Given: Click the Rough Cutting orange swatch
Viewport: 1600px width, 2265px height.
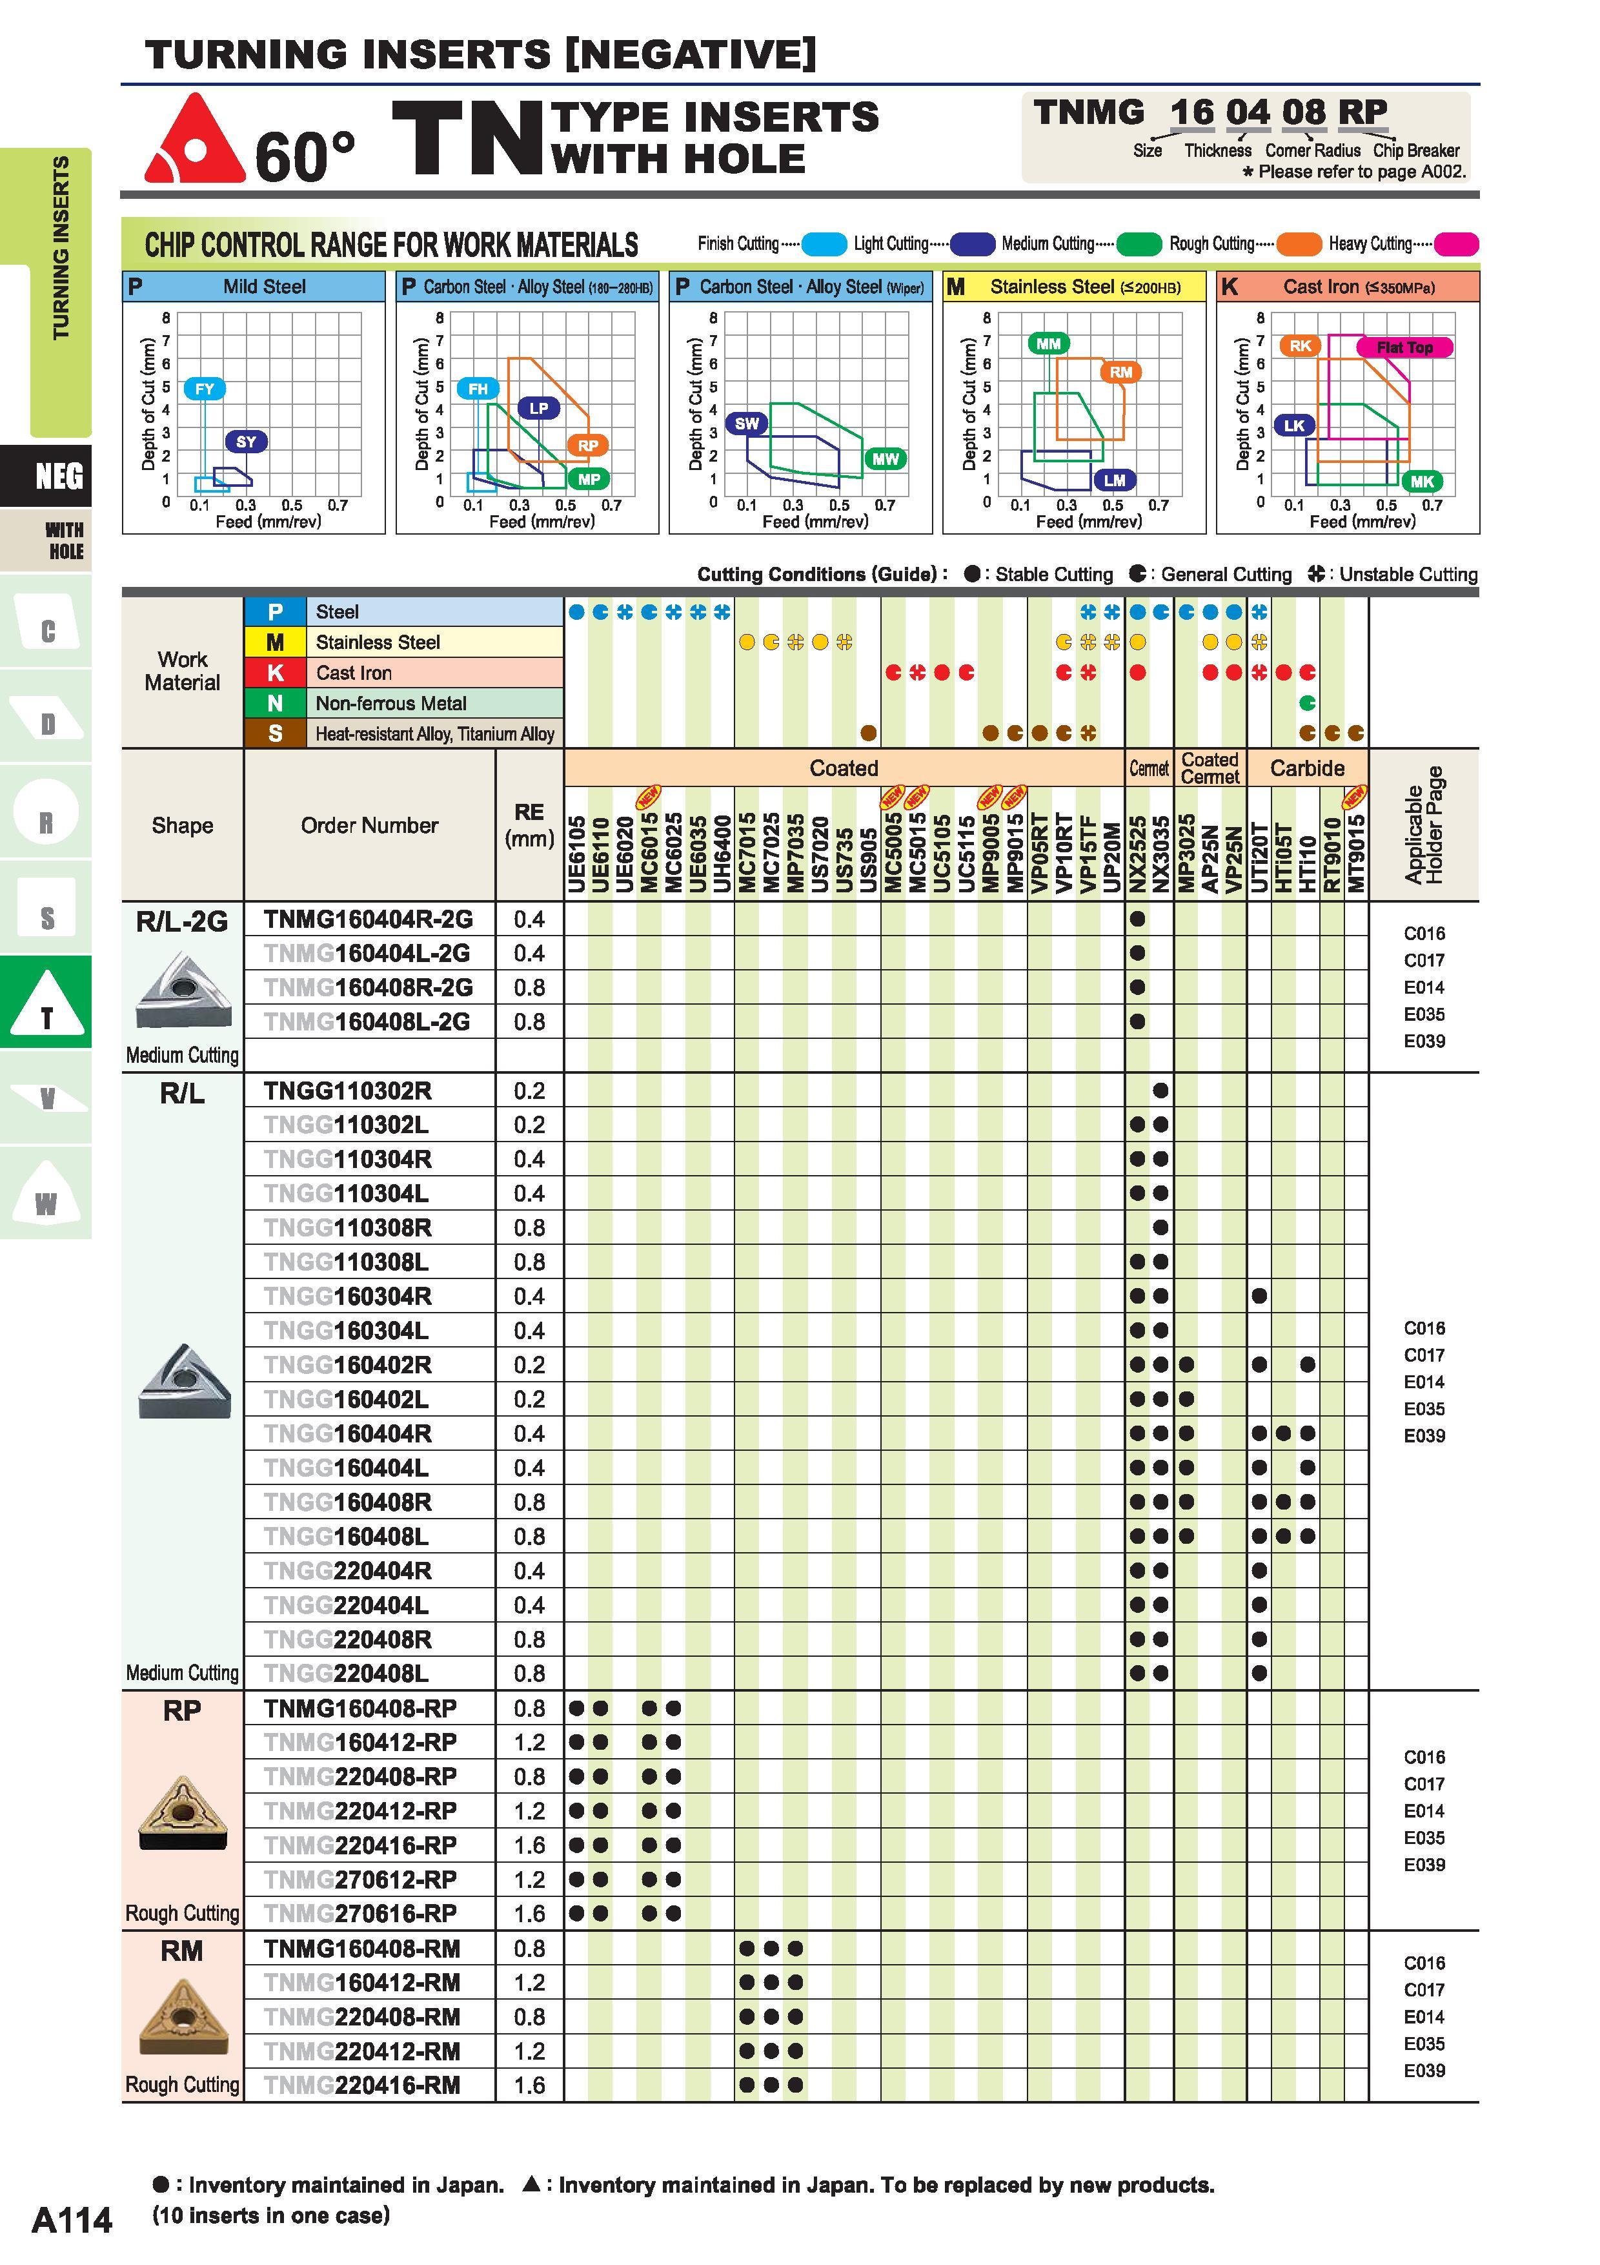Looking at the screenshot, I should tap(1299, 243).
